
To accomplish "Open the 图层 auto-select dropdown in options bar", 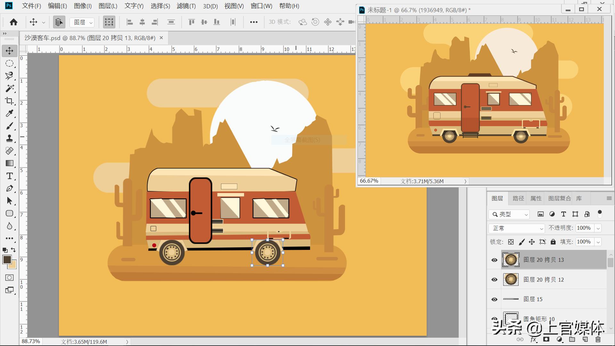I will (82, 22).
